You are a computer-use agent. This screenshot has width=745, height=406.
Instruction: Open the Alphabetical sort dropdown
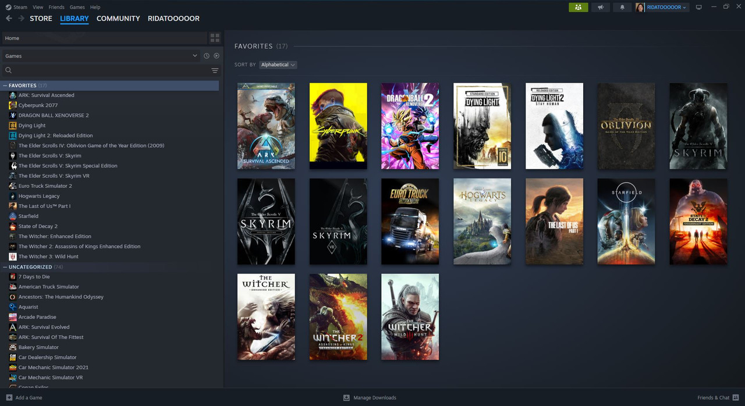point(278,65)
